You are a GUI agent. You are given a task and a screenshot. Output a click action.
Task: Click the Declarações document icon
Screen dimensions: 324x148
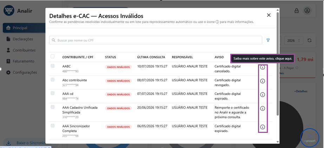(x=8, y=39)
